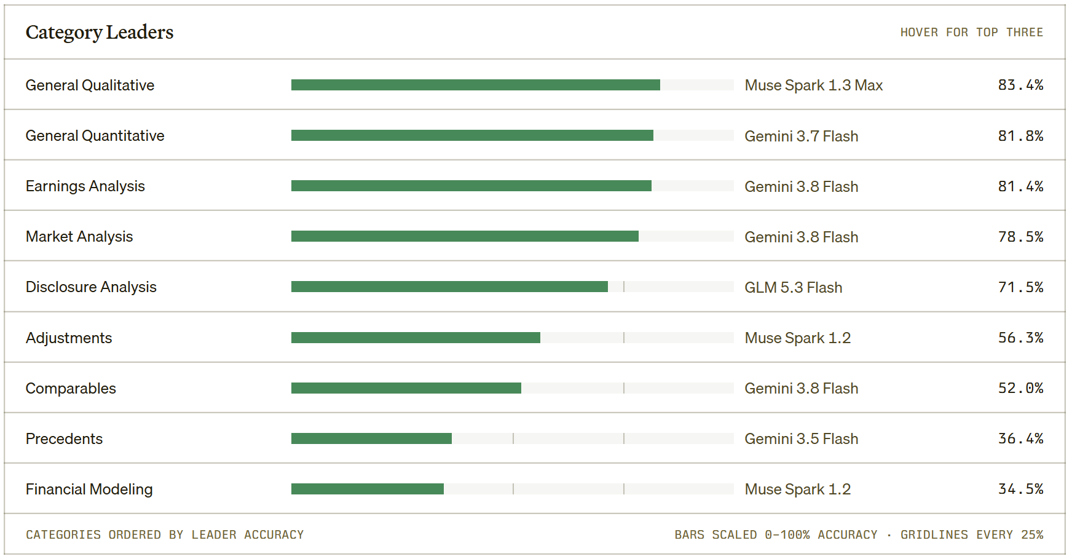Click GLM 5.3 Flash model name
The image size is (1072, 559).
pos(794,287)
